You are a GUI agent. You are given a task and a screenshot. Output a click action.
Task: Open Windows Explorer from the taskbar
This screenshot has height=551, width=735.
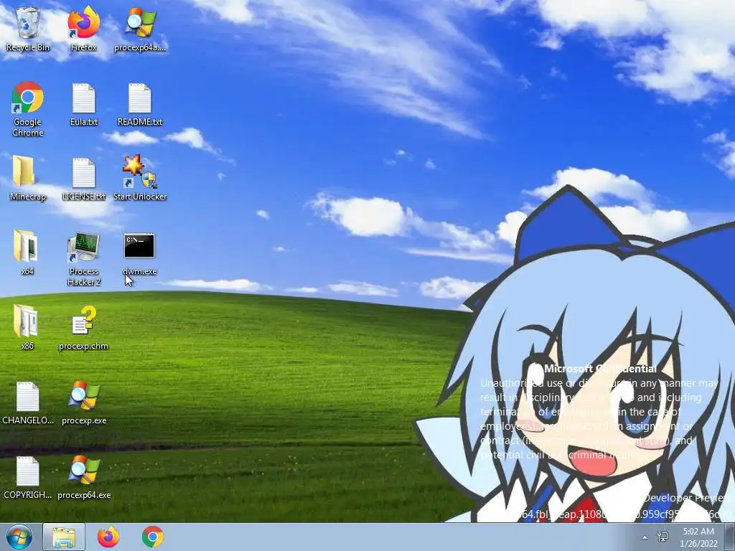(x=64, y=537)
